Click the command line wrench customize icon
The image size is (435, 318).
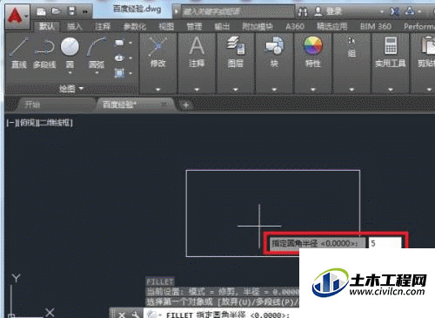point(136,315)
